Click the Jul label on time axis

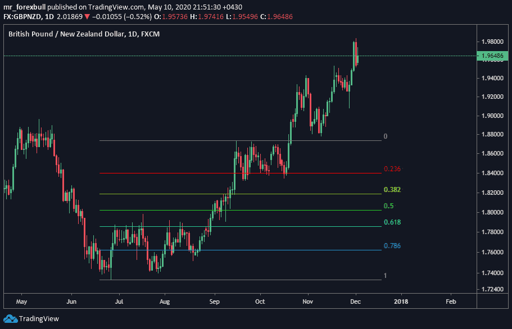point(119,301)
